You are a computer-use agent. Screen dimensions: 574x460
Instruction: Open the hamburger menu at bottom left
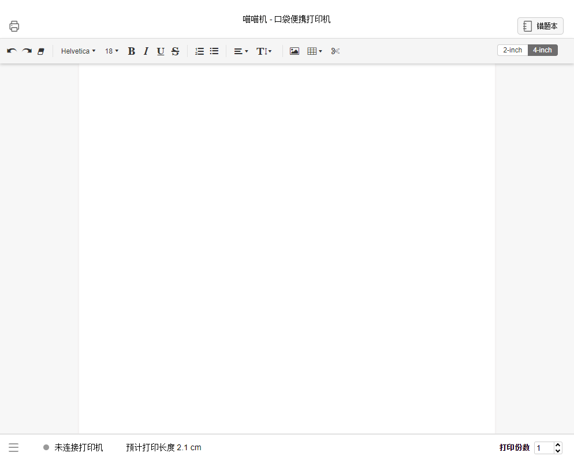tap(13, 447)
